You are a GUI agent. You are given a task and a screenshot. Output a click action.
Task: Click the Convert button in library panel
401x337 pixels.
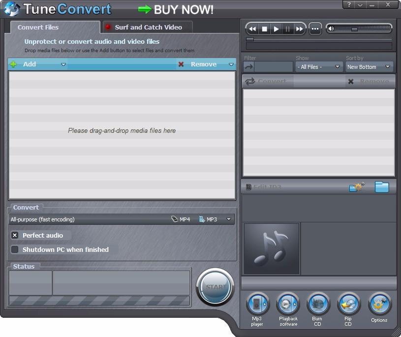[x=267, y=81]
